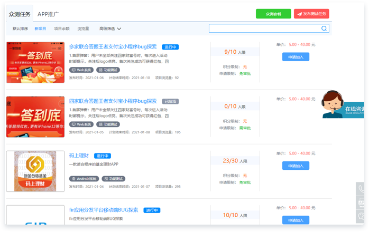Viewport: 369px width, 232px height.
Task: Click Web系统 tag in 多家联合答题王者 row
Action: coord(81,70)
